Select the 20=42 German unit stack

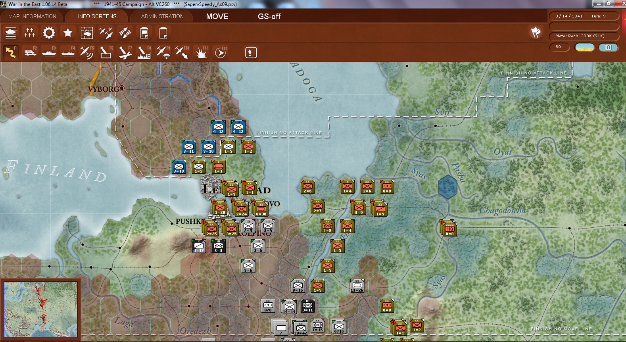[x=300, y=328]
